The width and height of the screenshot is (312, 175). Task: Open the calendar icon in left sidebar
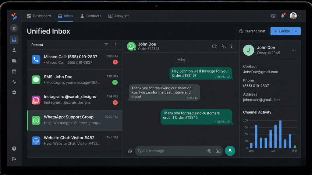point(14,71)
